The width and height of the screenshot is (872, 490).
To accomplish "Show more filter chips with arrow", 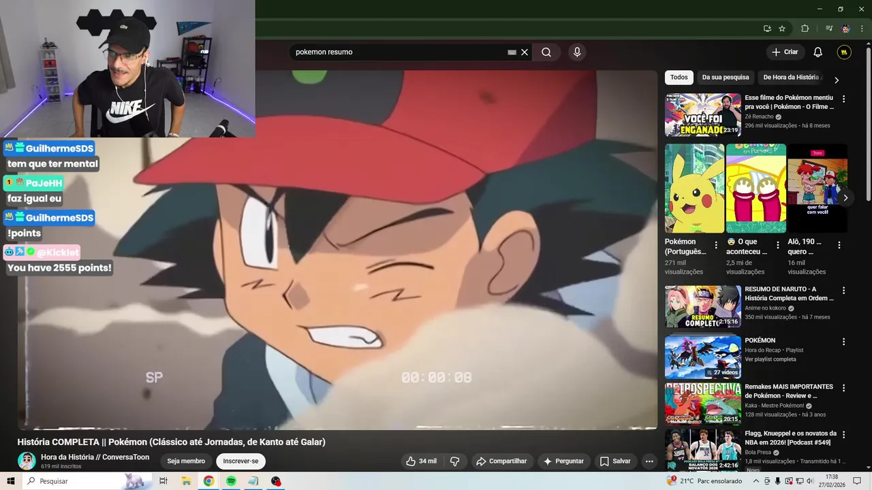I will (x=837, y=80).
